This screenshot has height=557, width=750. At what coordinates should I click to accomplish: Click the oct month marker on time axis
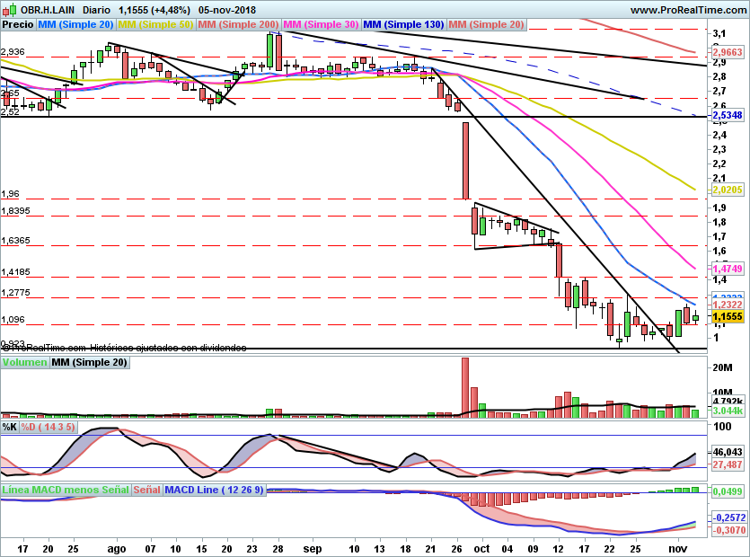[481, 549]
